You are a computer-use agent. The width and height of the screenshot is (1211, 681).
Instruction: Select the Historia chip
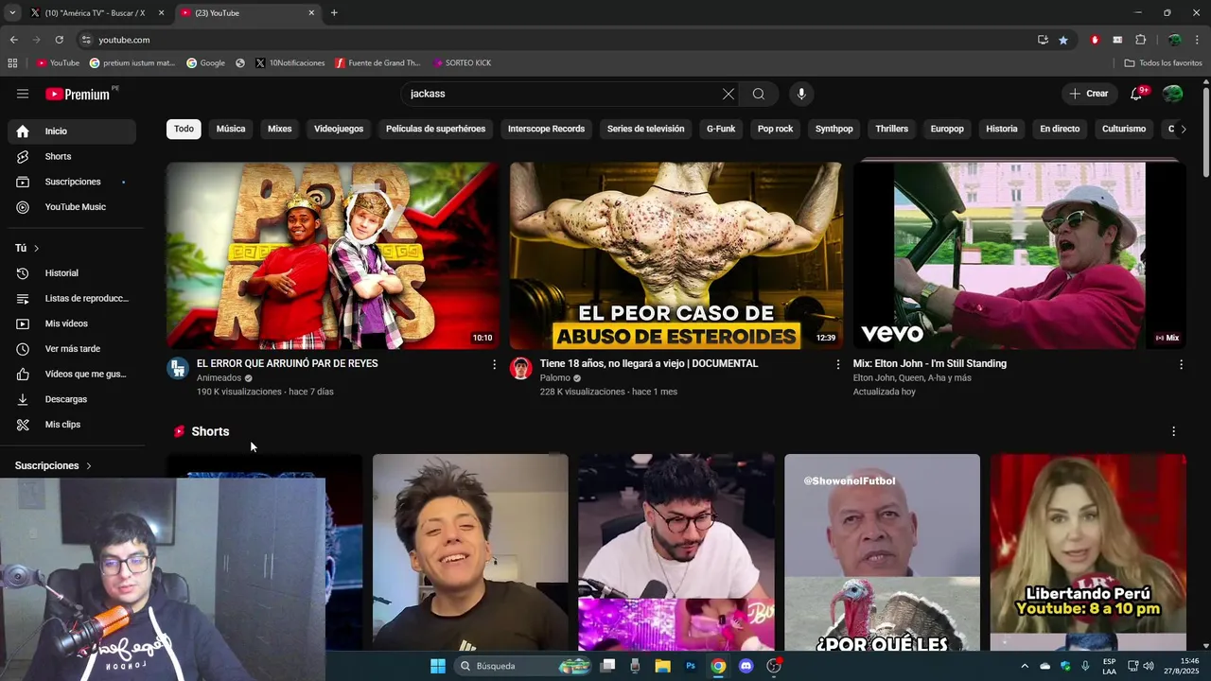coord(1002,129)
